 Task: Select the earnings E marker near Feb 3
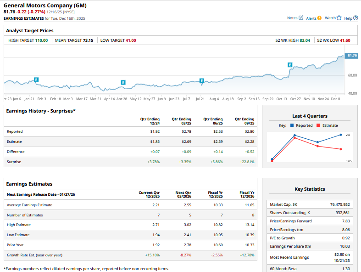(x=36, y=80)
